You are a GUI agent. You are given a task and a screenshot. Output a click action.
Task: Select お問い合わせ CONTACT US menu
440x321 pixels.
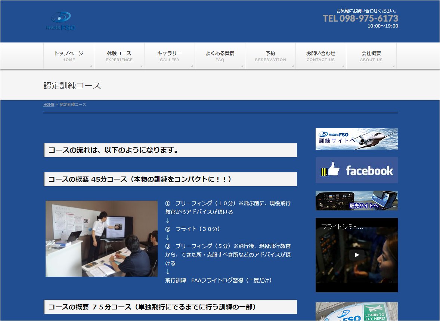321,56
